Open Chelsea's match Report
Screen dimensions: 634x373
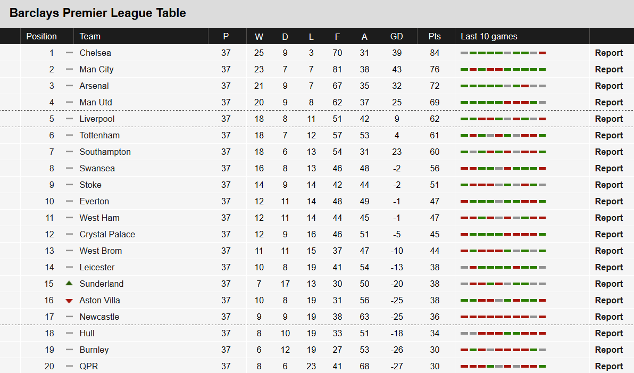tap(608, 53)
